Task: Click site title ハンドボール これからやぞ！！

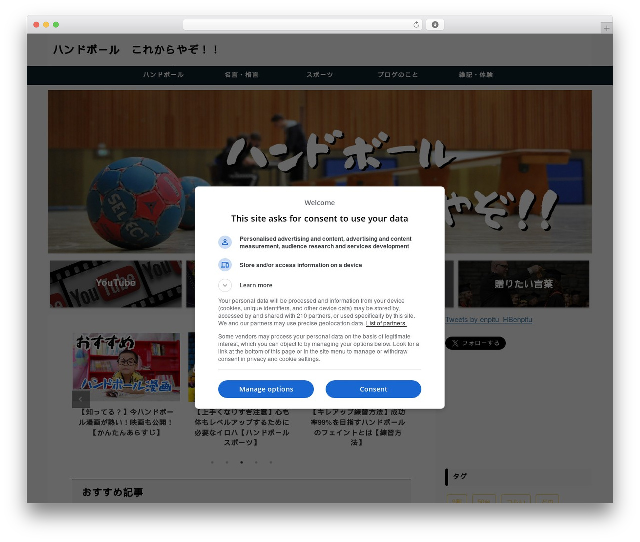Action: coord(136,50)
